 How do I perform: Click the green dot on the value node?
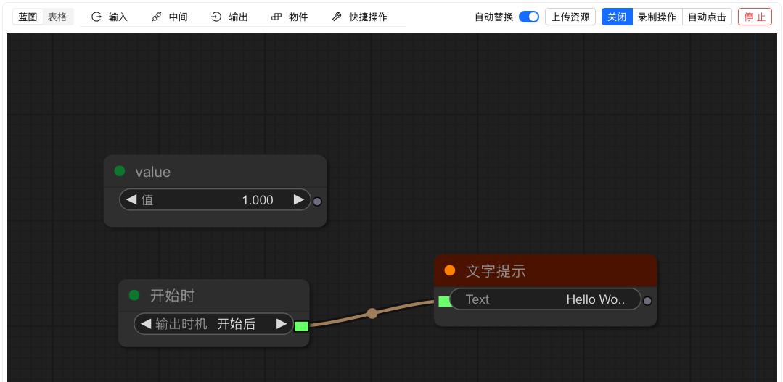pyautogui.click(x=119, y=171)
